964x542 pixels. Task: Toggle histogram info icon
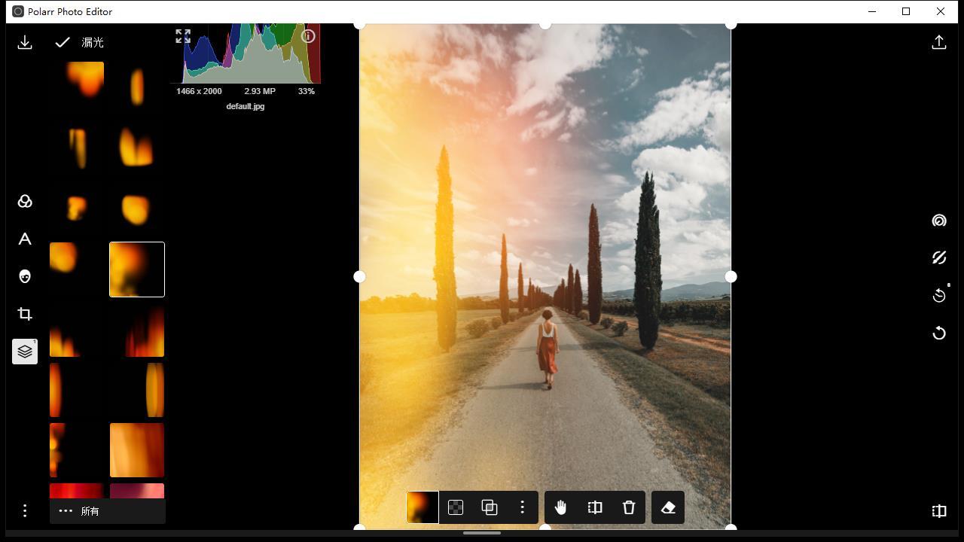[x=308, y=36]
